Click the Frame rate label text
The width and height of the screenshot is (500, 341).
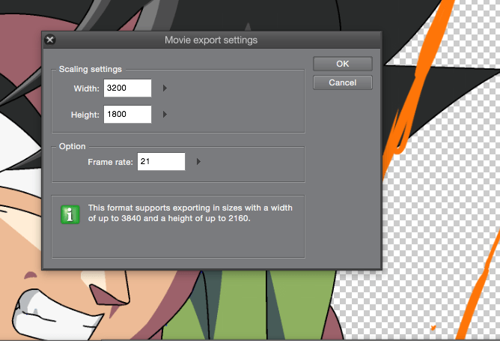[110, 162]
